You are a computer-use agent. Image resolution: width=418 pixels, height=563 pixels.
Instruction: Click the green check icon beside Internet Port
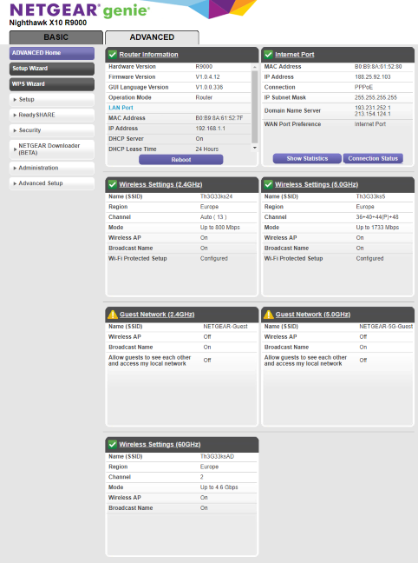[269, 55]
